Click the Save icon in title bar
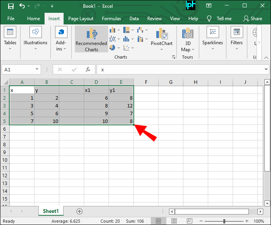 point(11,6)
